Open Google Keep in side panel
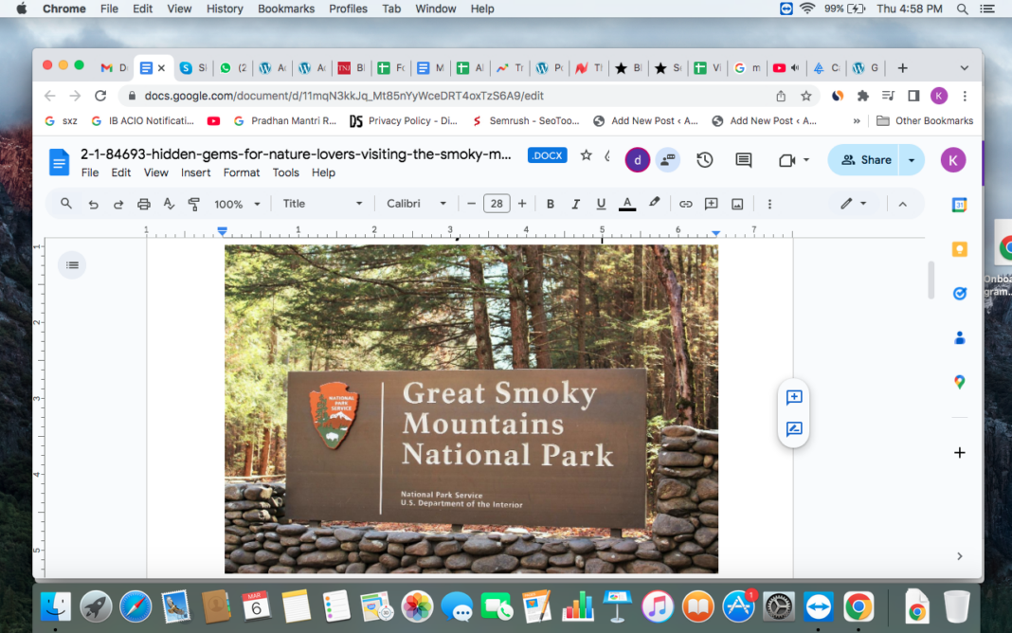 click(959, 249)
